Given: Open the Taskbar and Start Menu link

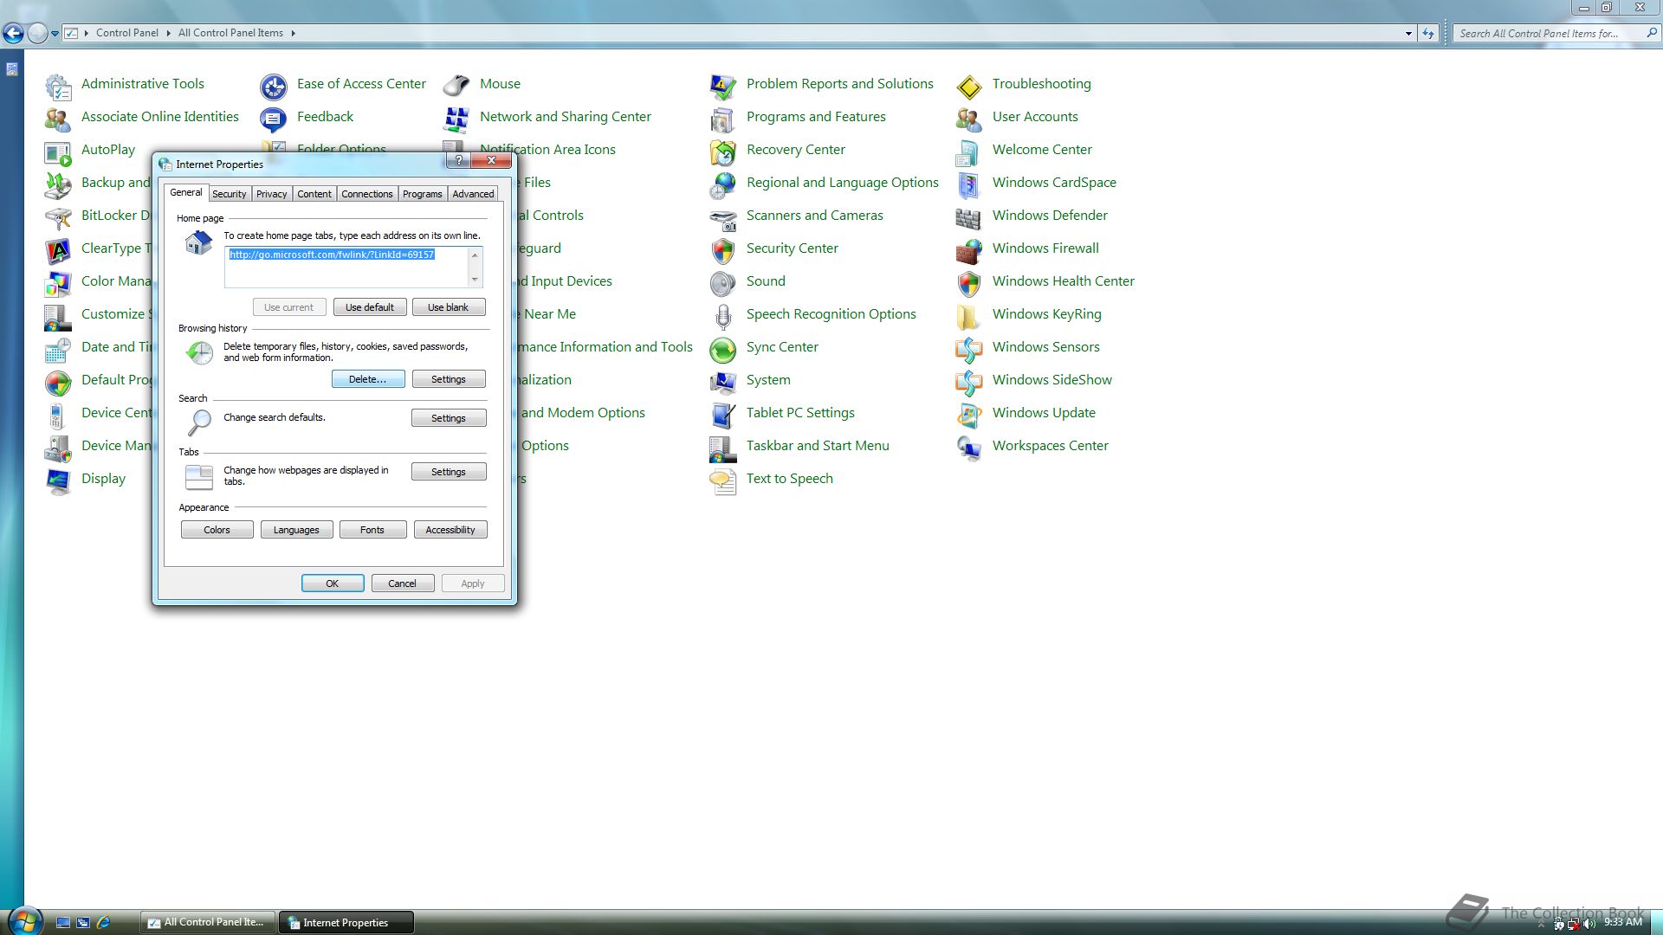Looking at the screenshot, I should (818, 446).
